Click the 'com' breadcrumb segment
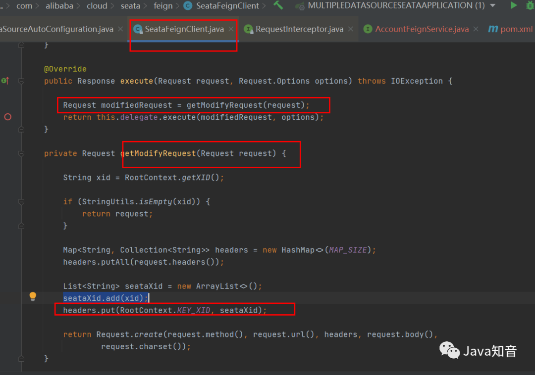The height and width of the screenshot is (375, 535). [24, 6]
